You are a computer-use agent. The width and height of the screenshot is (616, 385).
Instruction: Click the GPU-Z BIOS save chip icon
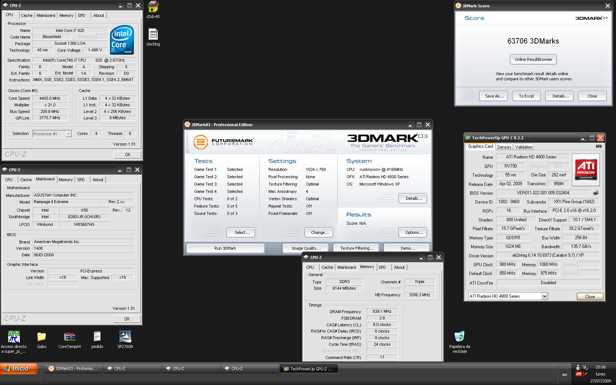click(596, 192)
